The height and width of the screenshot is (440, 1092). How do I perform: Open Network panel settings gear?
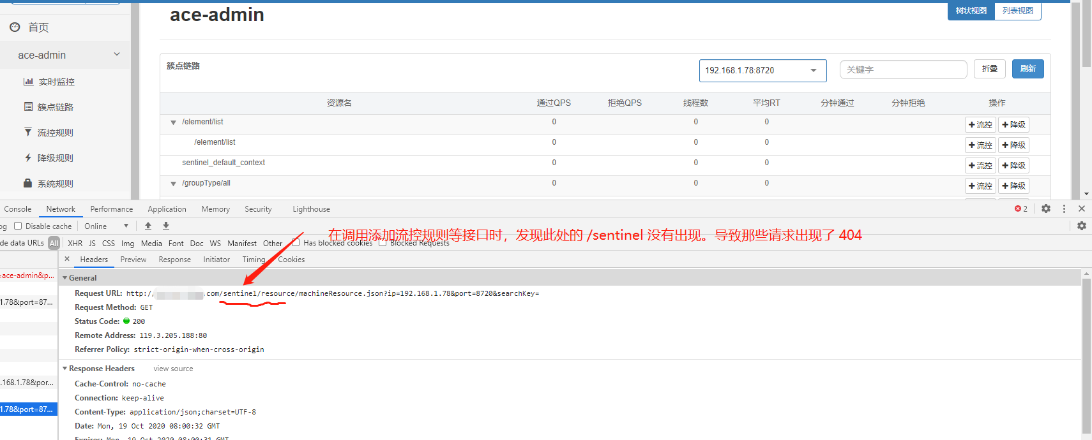point(1082,226)
